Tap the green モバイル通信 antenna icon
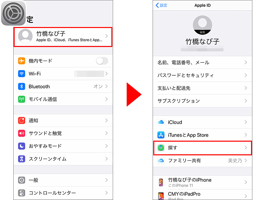Viewport: 266px width, 200px height. (22, 99)
